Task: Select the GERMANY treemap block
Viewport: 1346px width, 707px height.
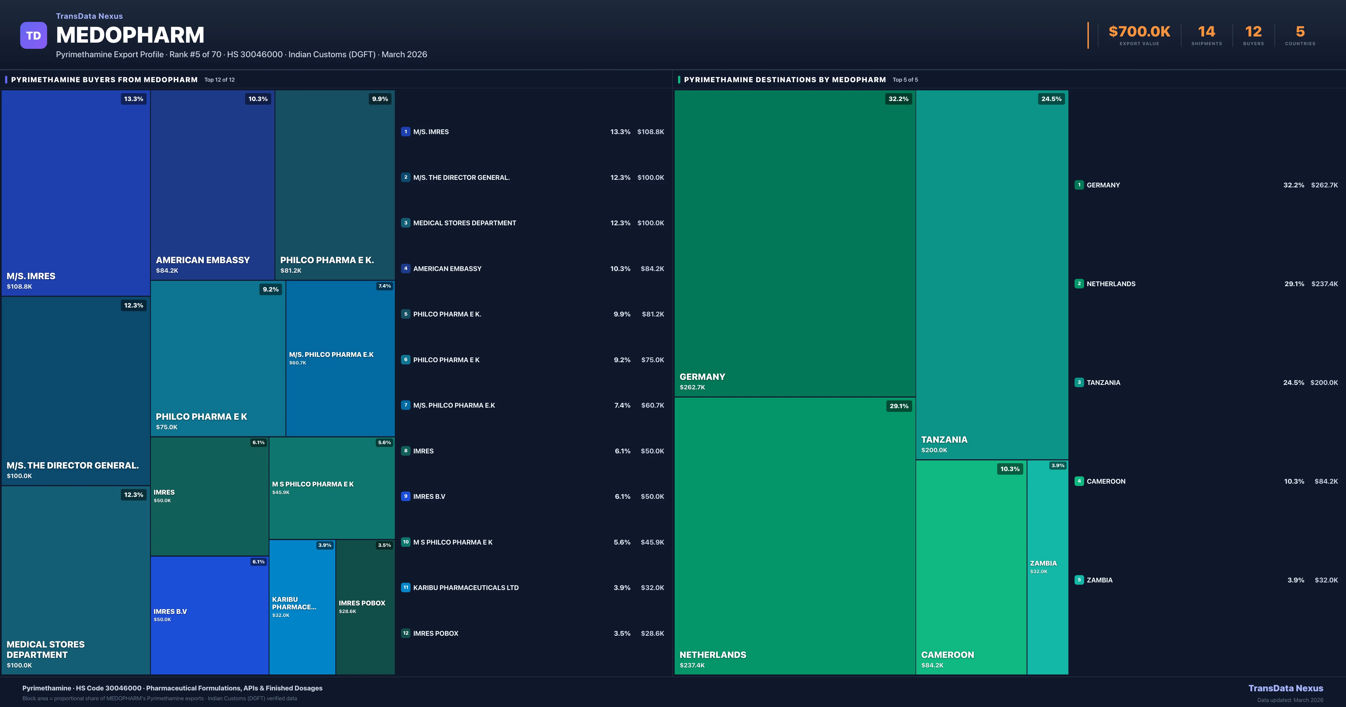Action: click(x=794, y=243)
